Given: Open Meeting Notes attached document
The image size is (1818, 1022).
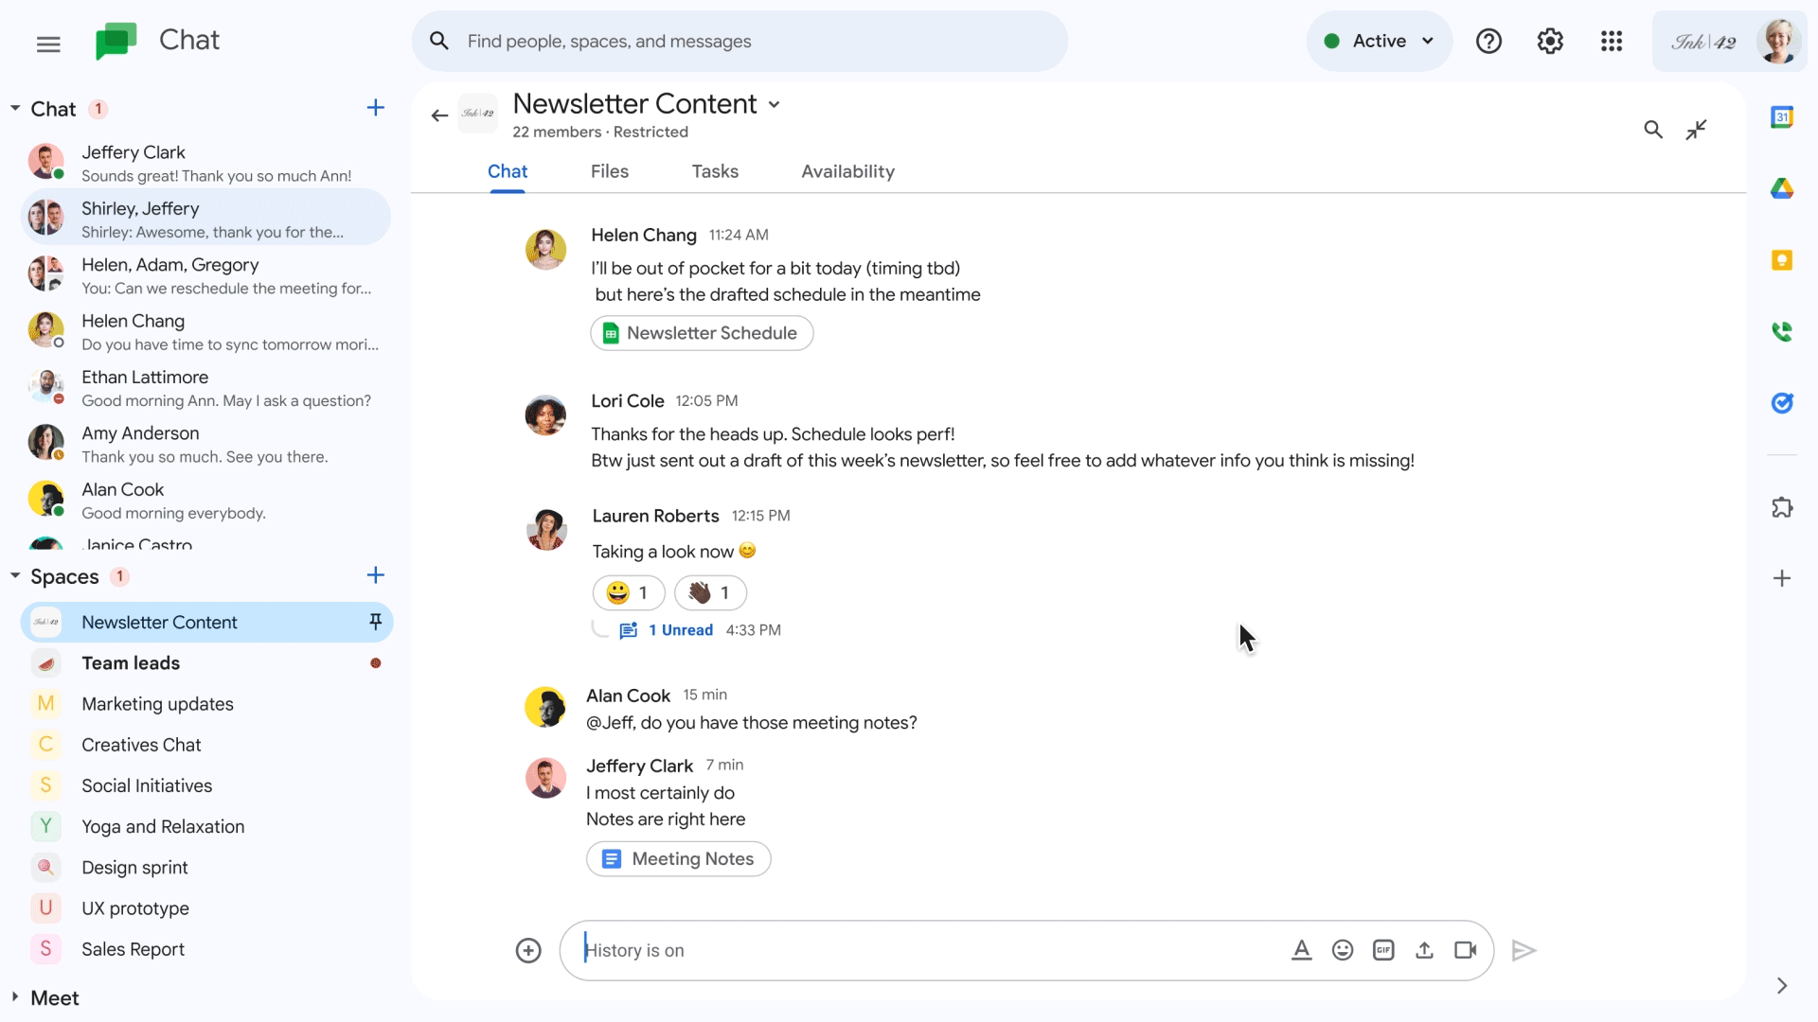Looking at the screenshot, I should [679, 858].
